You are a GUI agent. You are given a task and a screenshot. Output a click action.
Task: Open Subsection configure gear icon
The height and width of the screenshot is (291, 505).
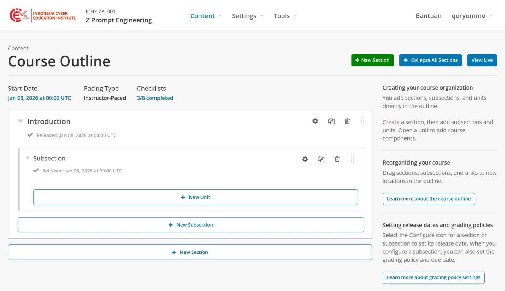[x=305, y=159]
